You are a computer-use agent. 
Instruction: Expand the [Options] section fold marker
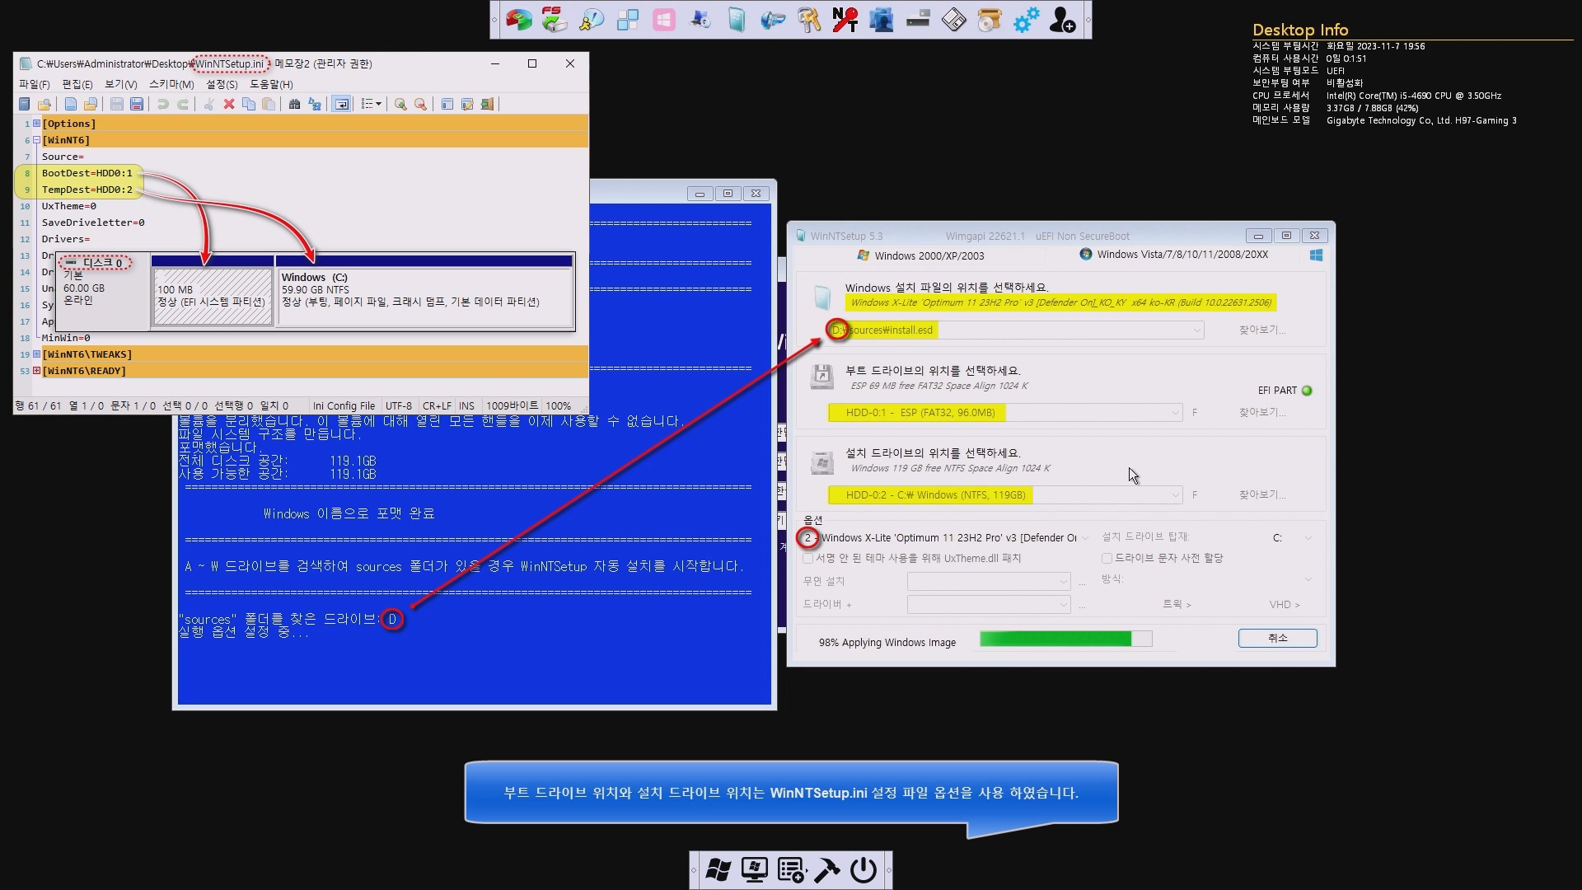36,124
